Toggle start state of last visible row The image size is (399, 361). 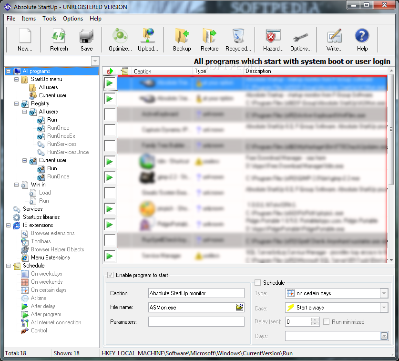pyautogui.click(x=110, y=256)
